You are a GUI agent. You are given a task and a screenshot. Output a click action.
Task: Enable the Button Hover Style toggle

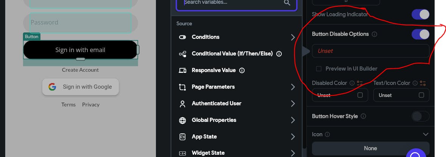click(x=420, y=116)
